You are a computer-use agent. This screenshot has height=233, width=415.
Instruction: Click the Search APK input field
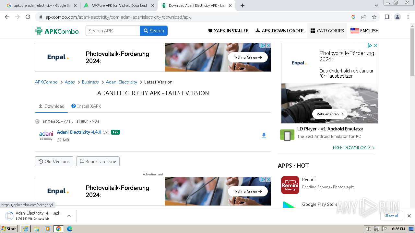(113, 31)
